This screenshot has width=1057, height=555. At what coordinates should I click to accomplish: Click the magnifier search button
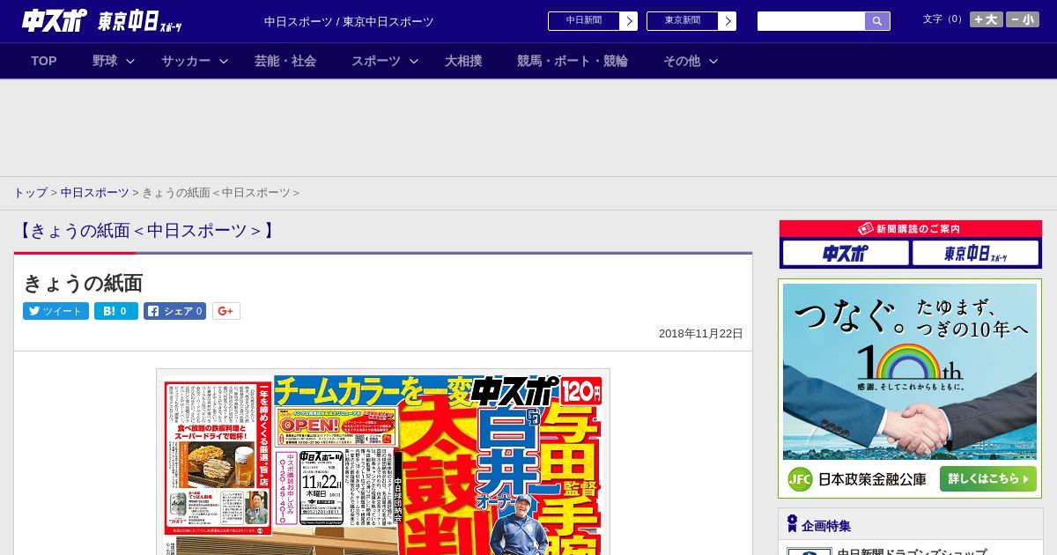point(877,21)
